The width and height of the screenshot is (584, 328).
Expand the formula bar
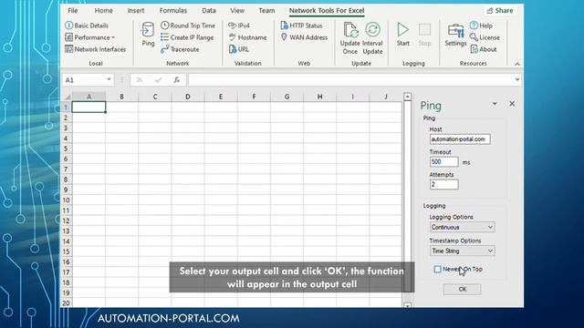click(517, 79)
